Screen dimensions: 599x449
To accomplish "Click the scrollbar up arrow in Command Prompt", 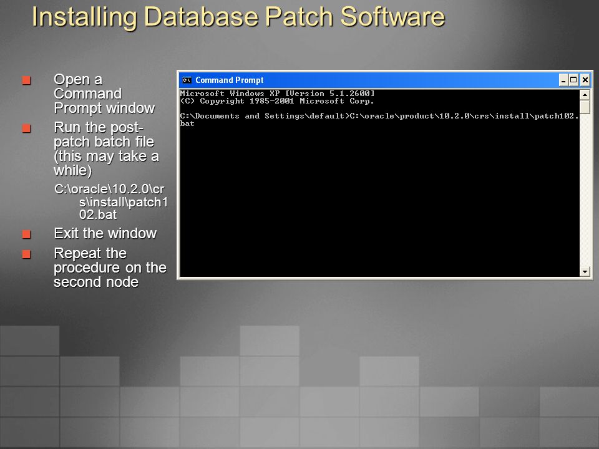I will [585, 95].
